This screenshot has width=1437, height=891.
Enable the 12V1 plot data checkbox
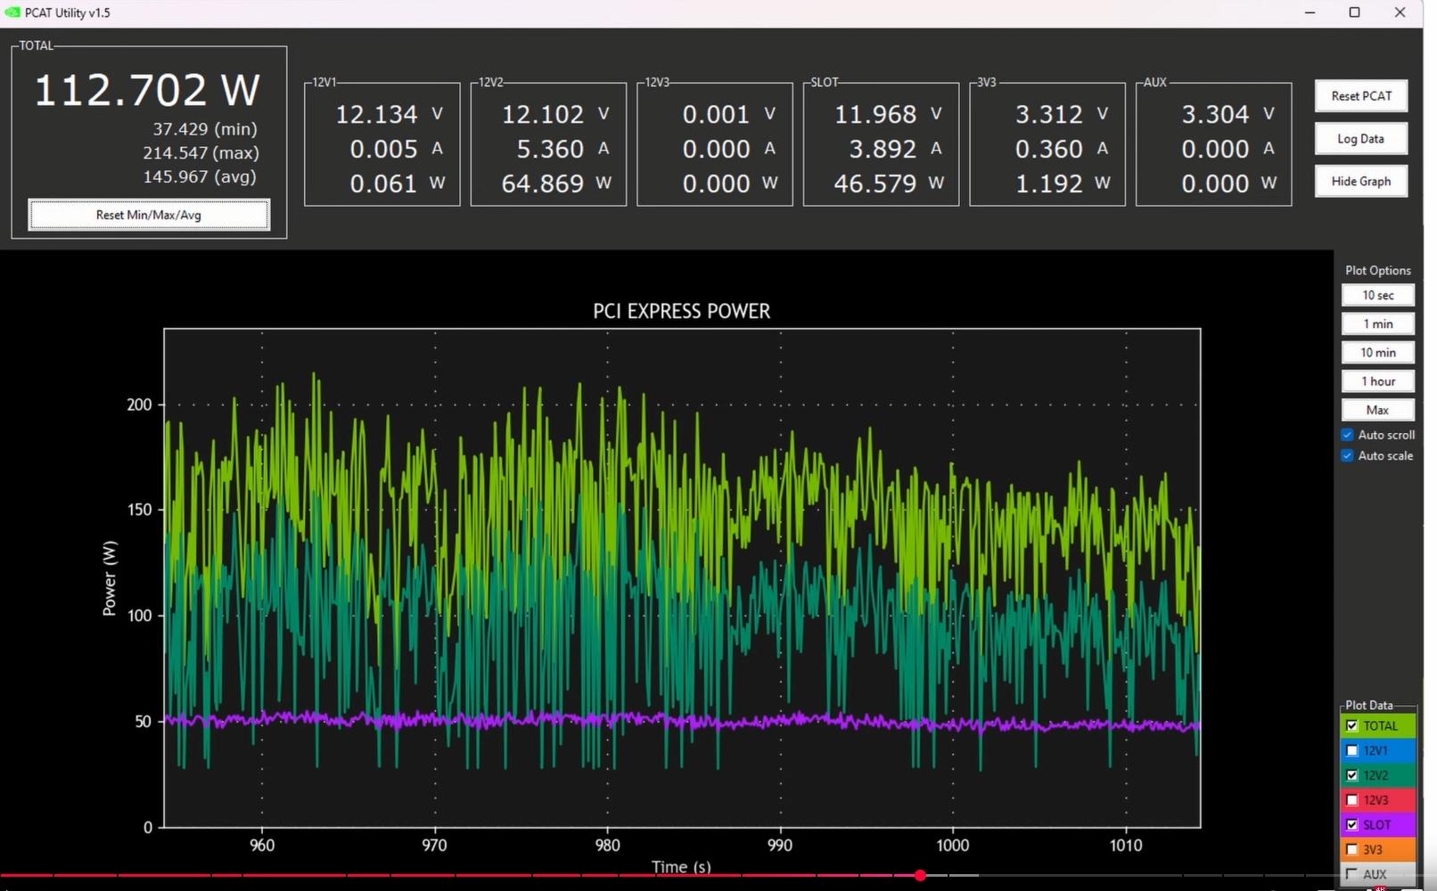pos(1352,751)
